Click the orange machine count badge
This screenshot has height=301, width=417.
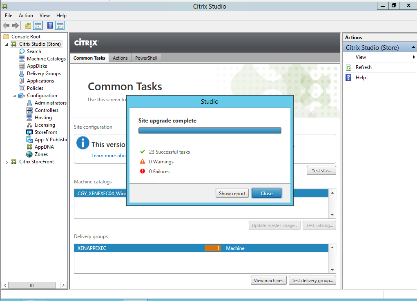213,248
